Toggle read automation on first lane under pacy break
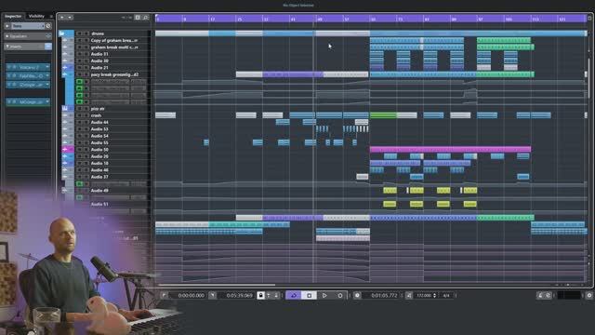 pyautogui.click(x=79, y=81)
